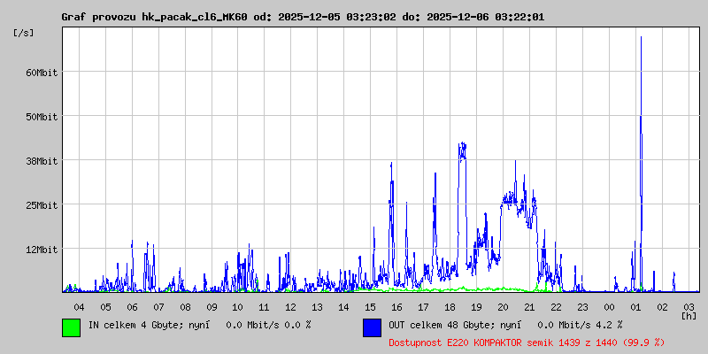Click the '[/s]' unit label
The image size is (708, 354).
coord(24,33)
